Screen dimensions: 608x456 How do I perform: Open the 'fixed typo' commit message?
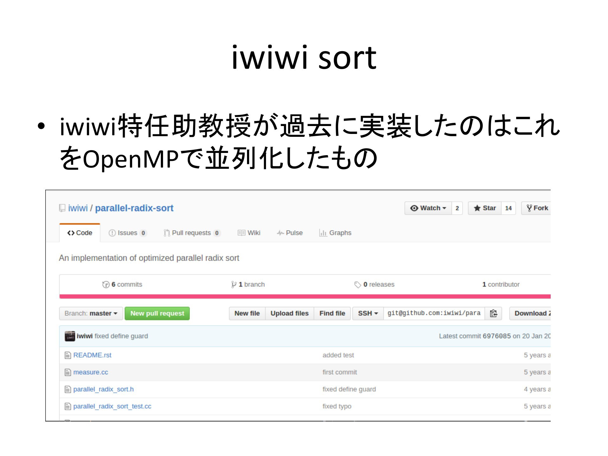pos(337,406)
